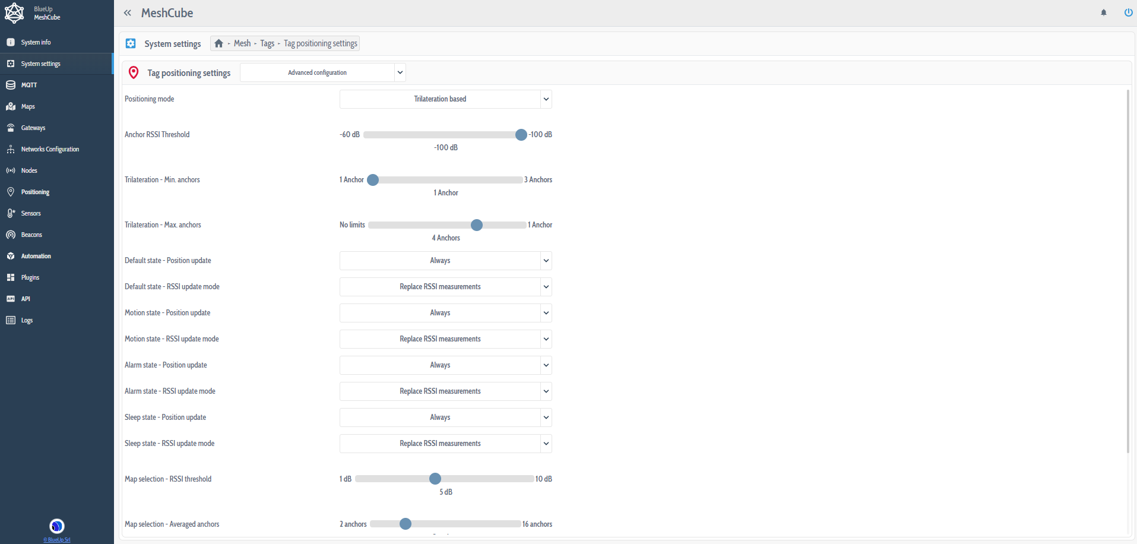Click the Anchor RSSI Threshold slider handle
1137x544 pixels.
pyautogui.click(x=521, y=135)
